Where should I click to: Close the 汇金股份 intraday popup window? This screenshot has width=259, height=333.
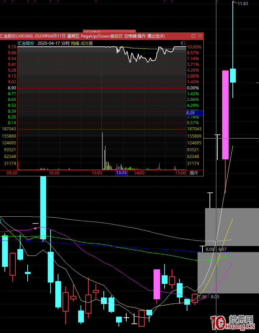[x=200, y=36]
